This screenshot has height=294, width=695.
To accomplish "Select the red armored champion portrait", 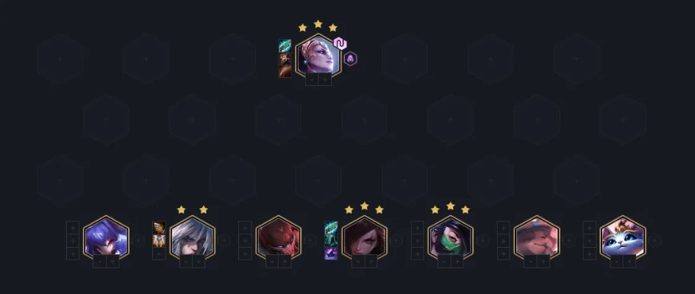I will tap(278, 237).
